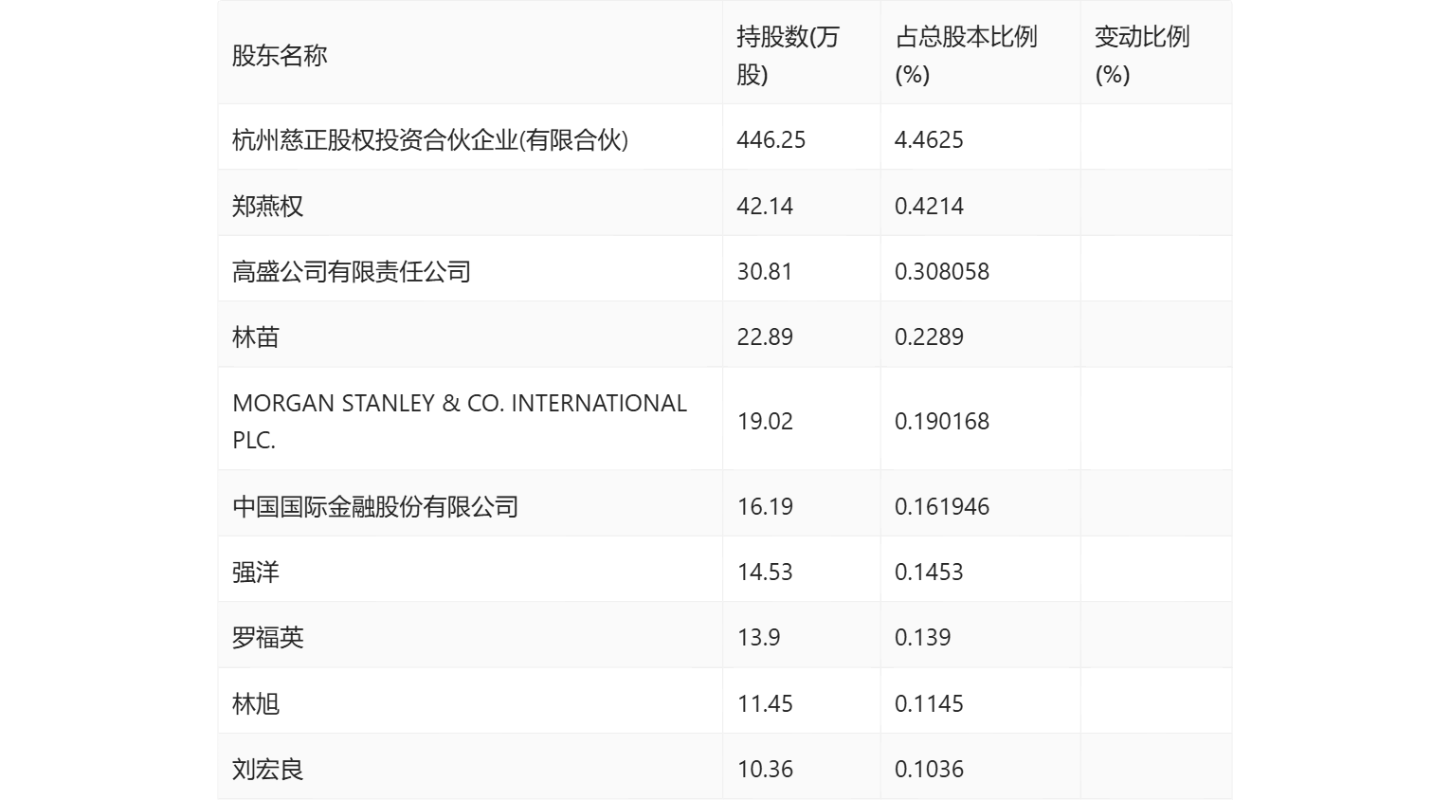Image resolution: width=1451 pixels, height=800 pixels.
Task: Click the holding value 10.36
Action: (765, 768)
